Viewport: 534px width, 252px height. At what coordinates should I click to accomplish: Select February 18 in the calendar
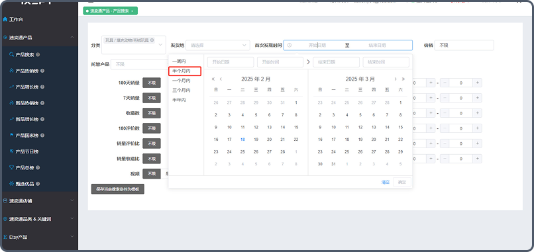(242, 140)
